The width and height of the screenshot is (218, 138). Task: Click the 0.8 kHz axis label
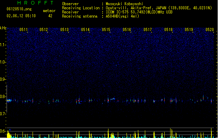pos(3,97)
